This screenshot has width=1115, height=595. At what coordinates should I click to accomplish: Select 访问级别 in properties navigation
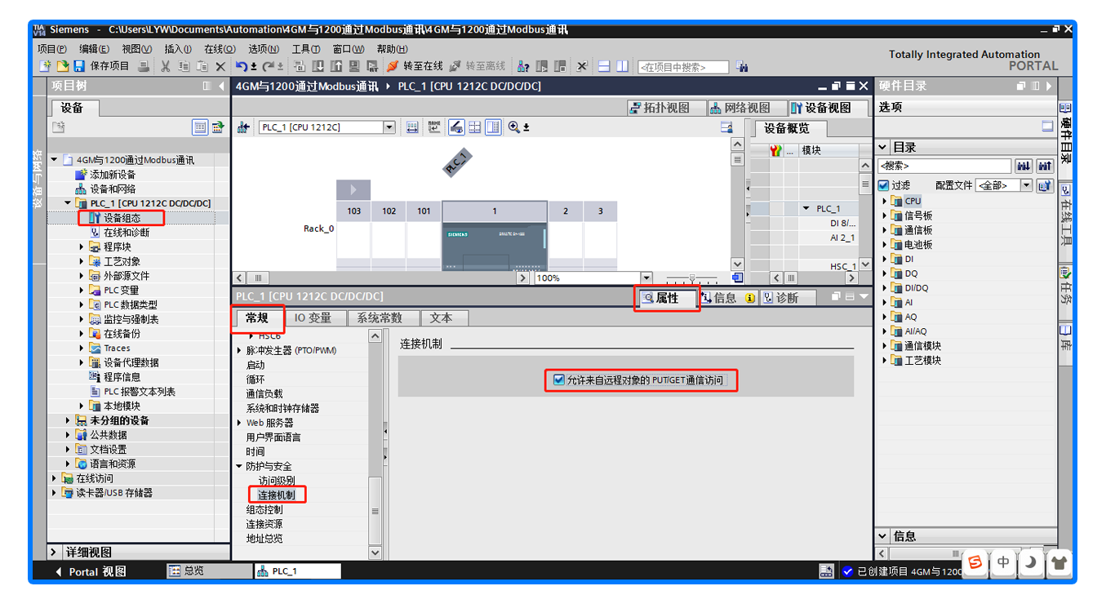277,481
